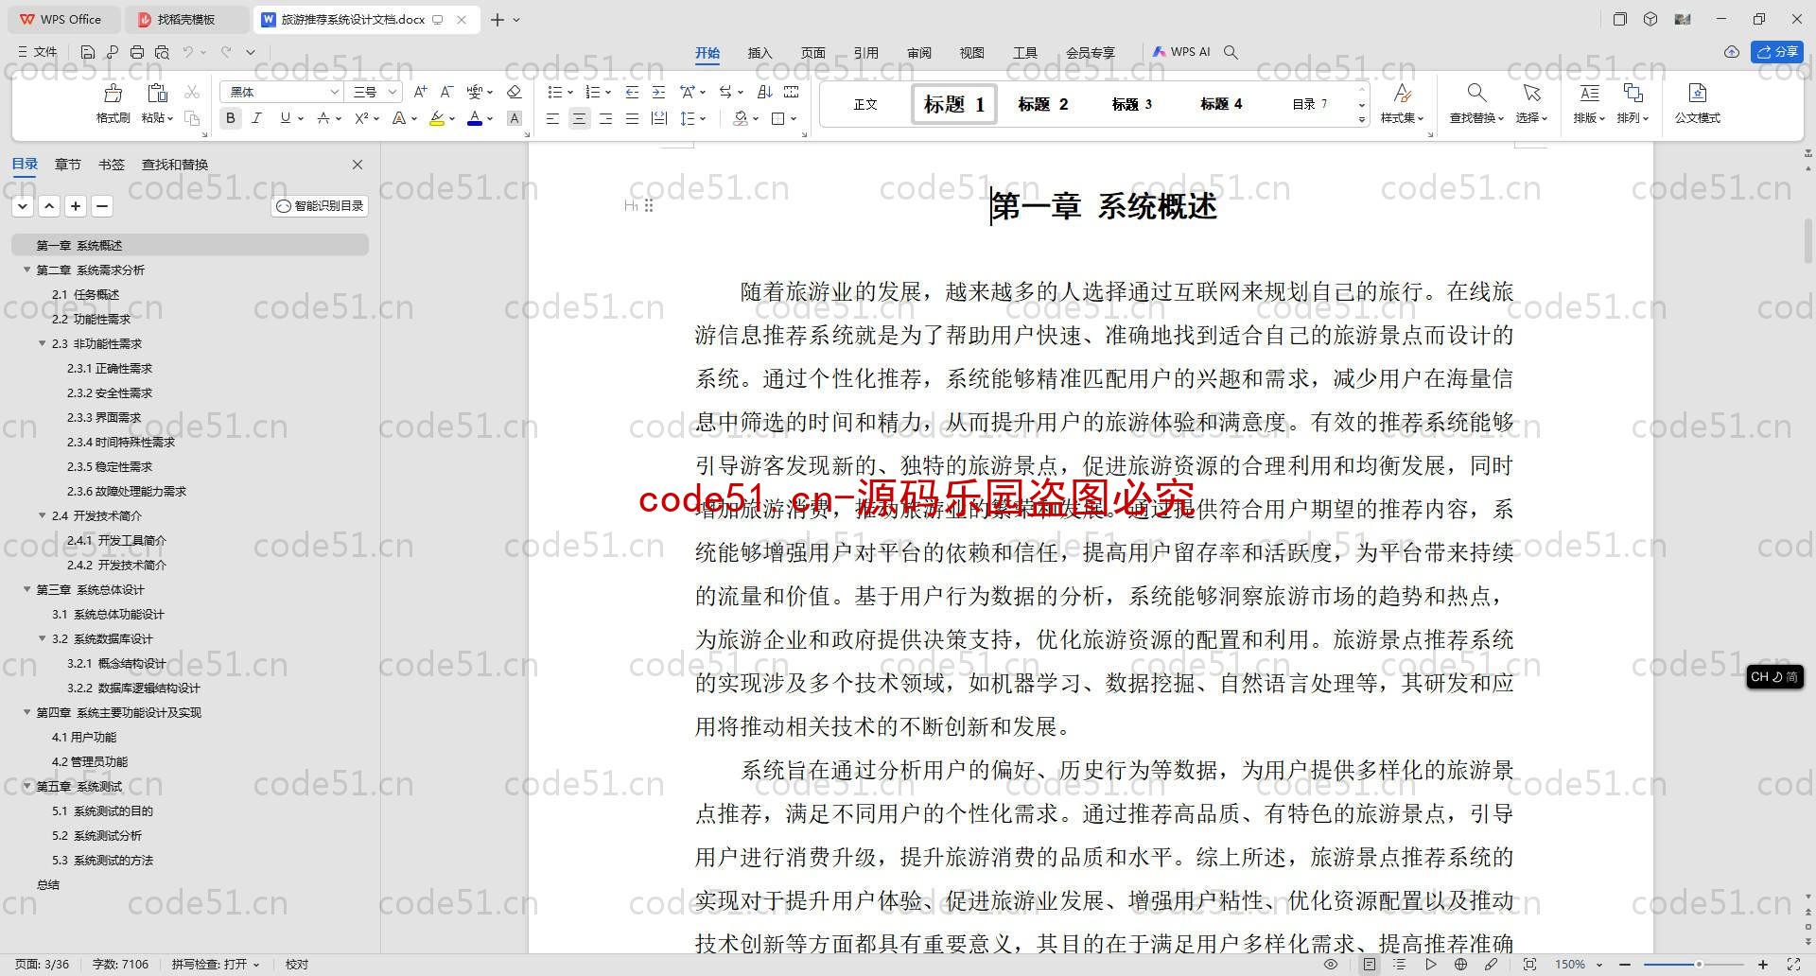This screenshot has width=1816, height=976.
Task: Toggle Center paragraph alignment
Action: (579, 118)
